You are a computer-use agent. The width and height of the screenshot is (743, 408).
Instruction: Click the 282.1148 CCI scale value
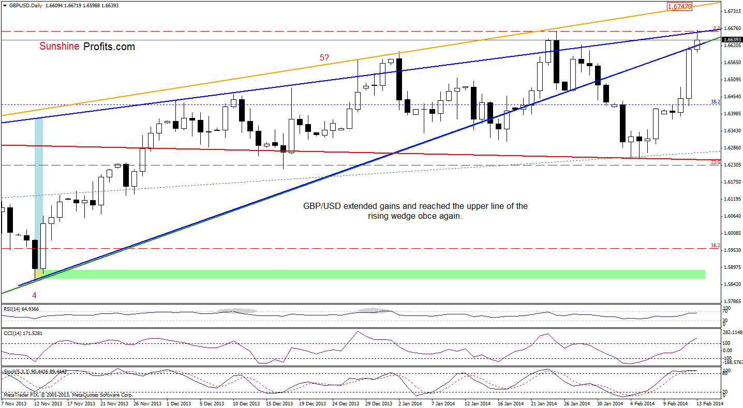(733, 333)
